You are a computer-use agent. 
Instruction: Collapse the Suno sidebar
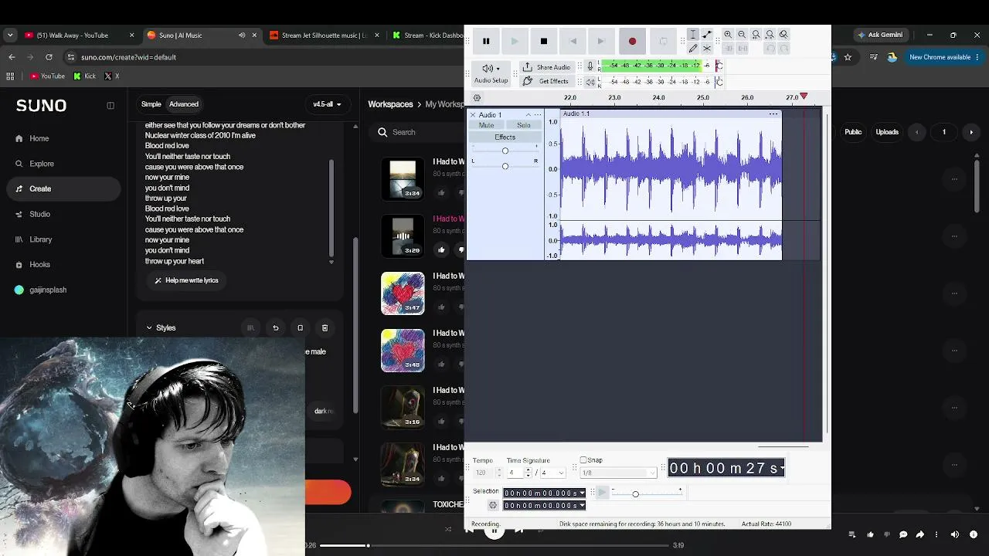(x=110, y=106)
